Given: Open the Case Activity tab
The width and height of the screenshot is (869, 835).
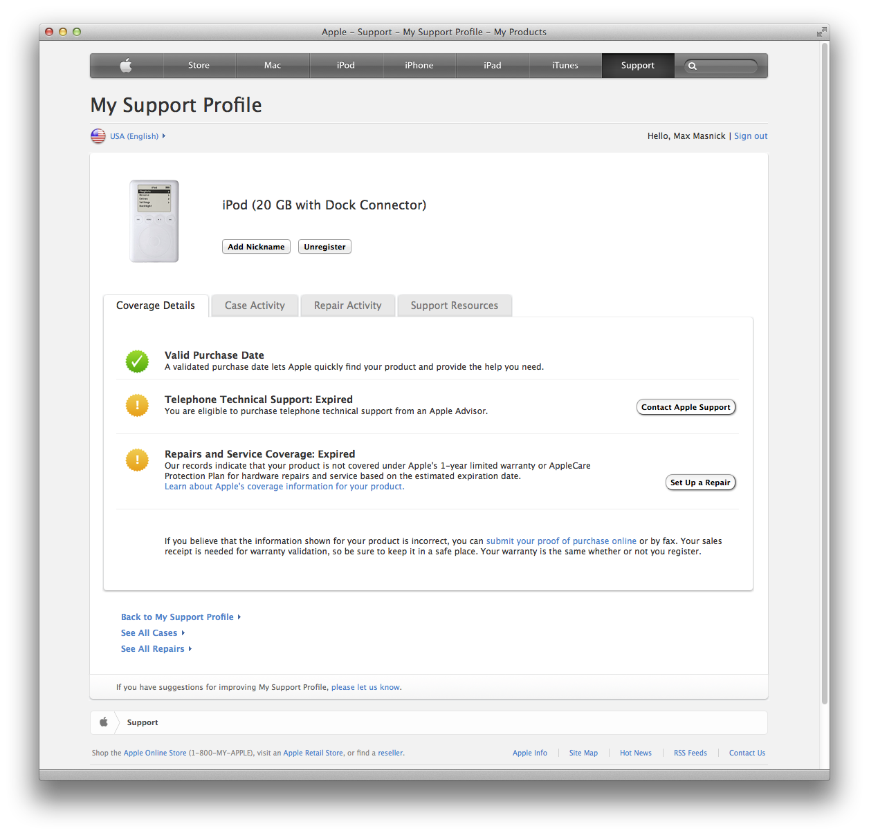Looking at the screenshot, I should tap(255, 306).
